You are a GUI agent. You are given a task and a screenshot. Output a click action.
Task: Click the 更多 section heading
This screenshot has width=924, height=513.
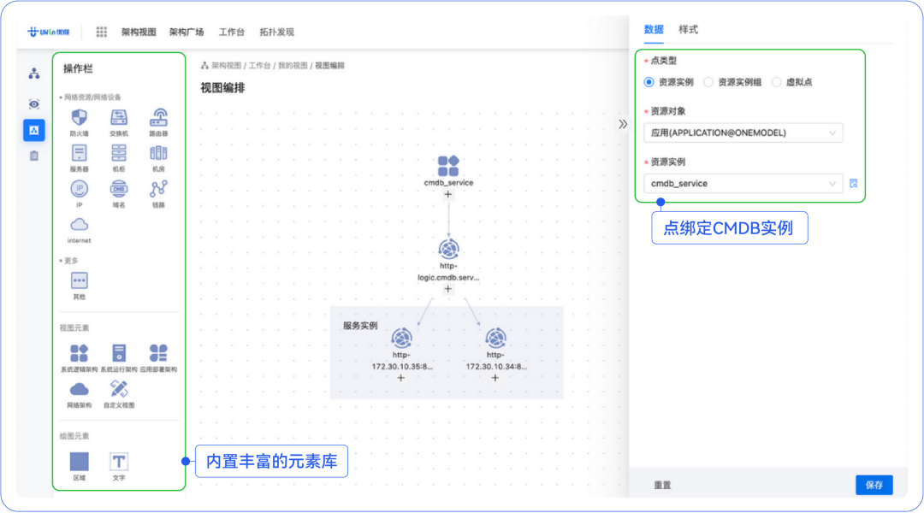(x=71, y=260)
